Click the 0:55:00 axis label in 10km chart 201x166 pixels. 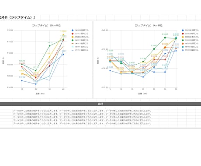[10, 87]
